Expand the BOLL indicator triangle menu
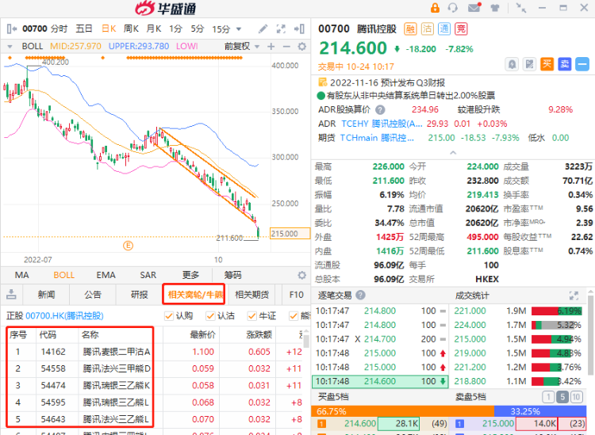This screenshot has height=435, width=595. click(x=10, y=47)
